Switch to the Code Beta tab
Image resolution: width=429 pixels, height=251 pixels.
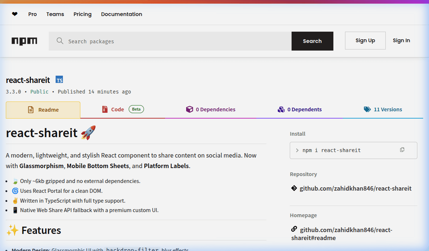click(x=117, y=109)
